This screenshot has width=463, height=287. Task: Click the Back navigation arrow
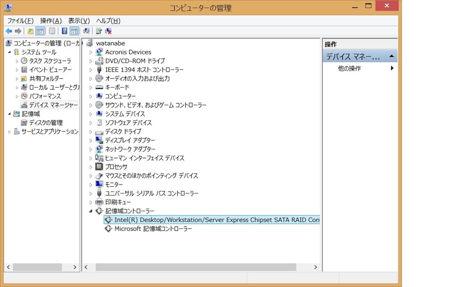pyautogui.click(x=9, y=31)
